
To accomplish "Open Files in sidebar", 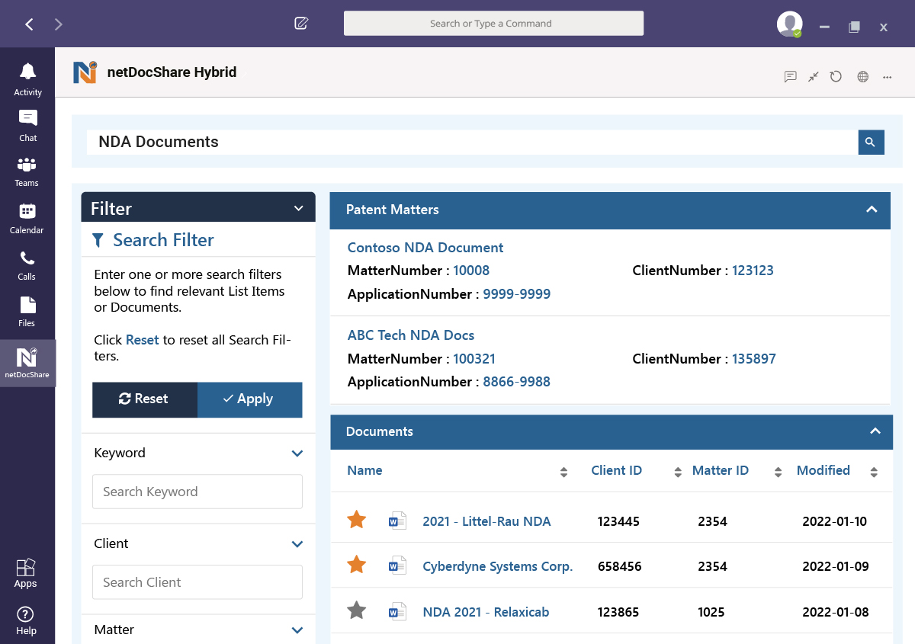I will click(27, 311).
